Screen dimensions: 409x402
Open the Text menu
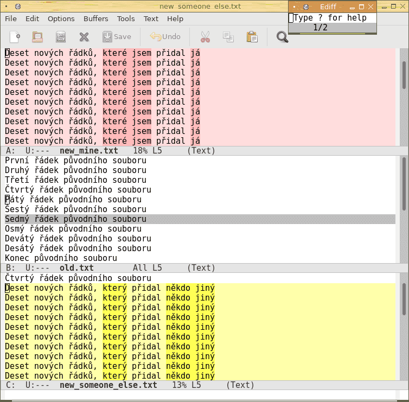(151, 19)
